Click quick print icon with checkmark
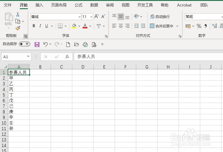The height and width of the screenshot is (152, 223). pos(85,45)
